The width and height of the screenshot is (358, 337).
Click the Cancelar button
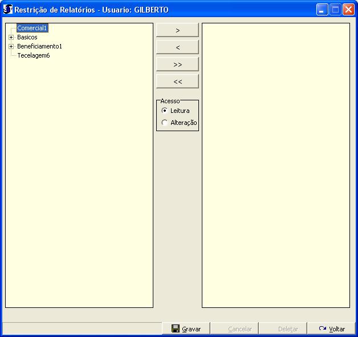(235, 328)
